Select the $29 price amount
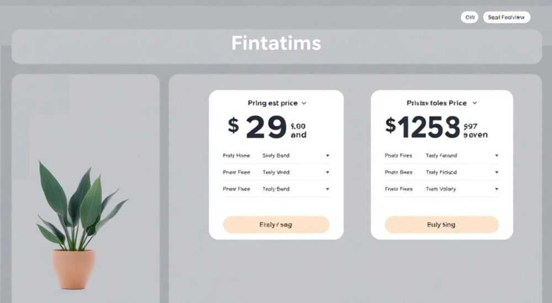Screen dimensions: 552x303 267,127
